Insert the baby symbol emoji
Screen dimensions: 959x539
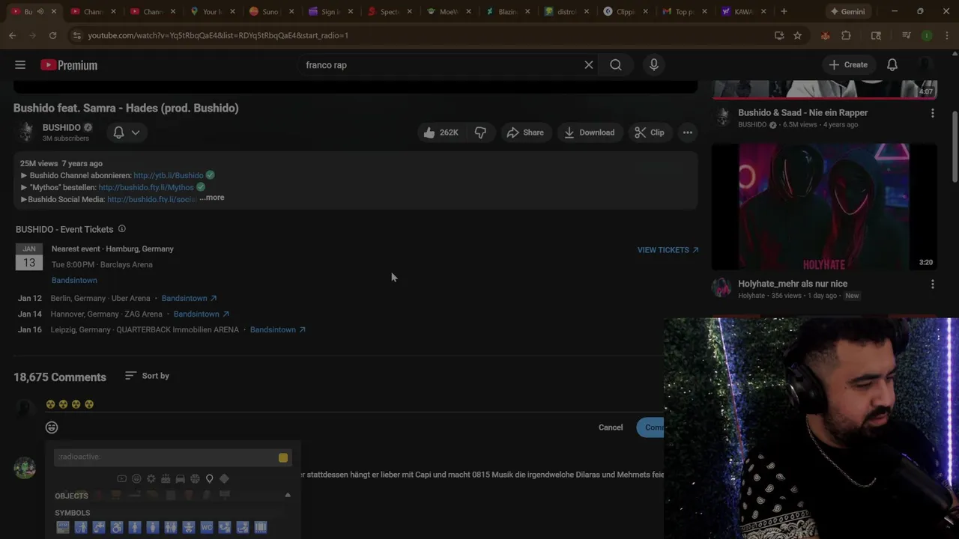tap(189, 528)
